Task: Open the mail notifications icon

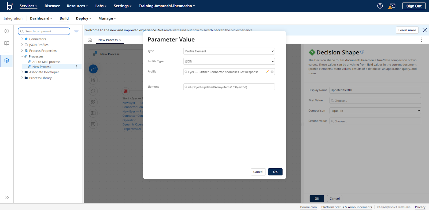Action: [x=392, y=6]
